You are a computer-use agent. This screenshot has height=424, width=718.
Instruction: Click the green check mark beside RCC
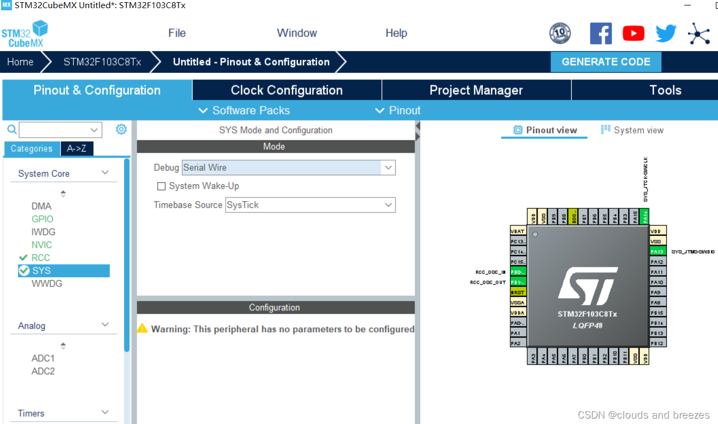pos(23,258)
